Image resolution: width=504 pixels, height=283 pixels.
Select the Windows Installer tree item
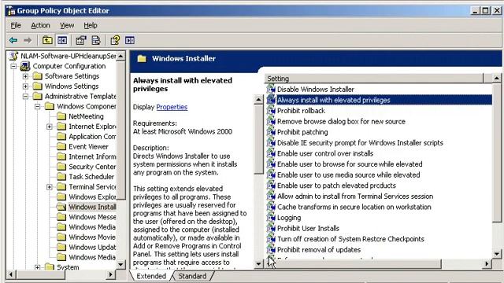92,207
